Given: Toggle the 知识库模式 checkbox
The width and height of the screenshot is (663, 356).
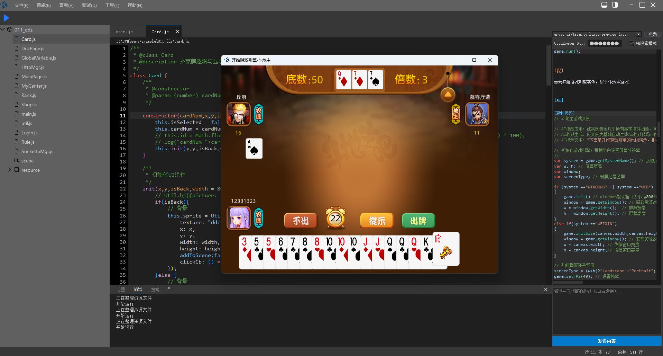Looking at the screenshot, I should [x=632, y=43].
